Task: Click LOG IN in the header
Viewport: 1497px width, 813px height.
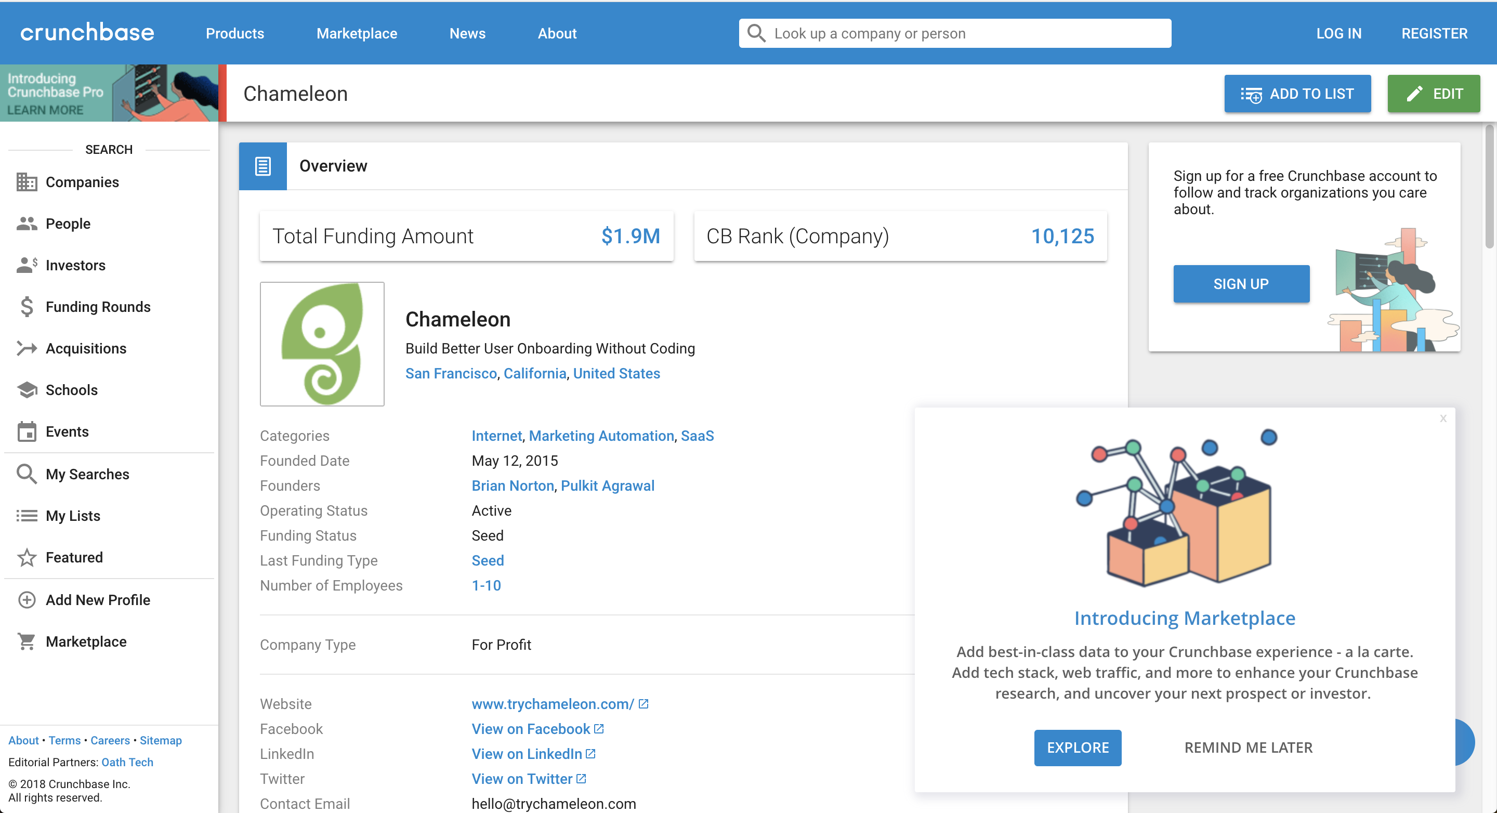Action: coord(1339,33)
